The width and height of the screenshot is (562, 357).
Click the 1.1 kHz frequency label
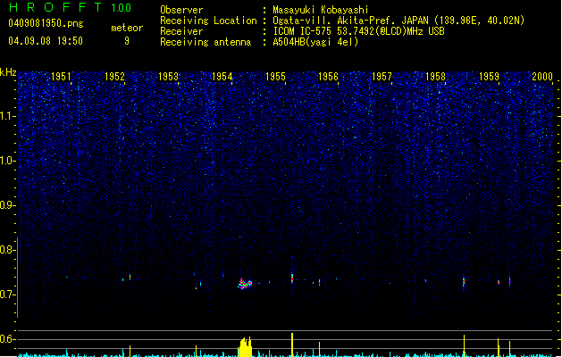(8, 116)
